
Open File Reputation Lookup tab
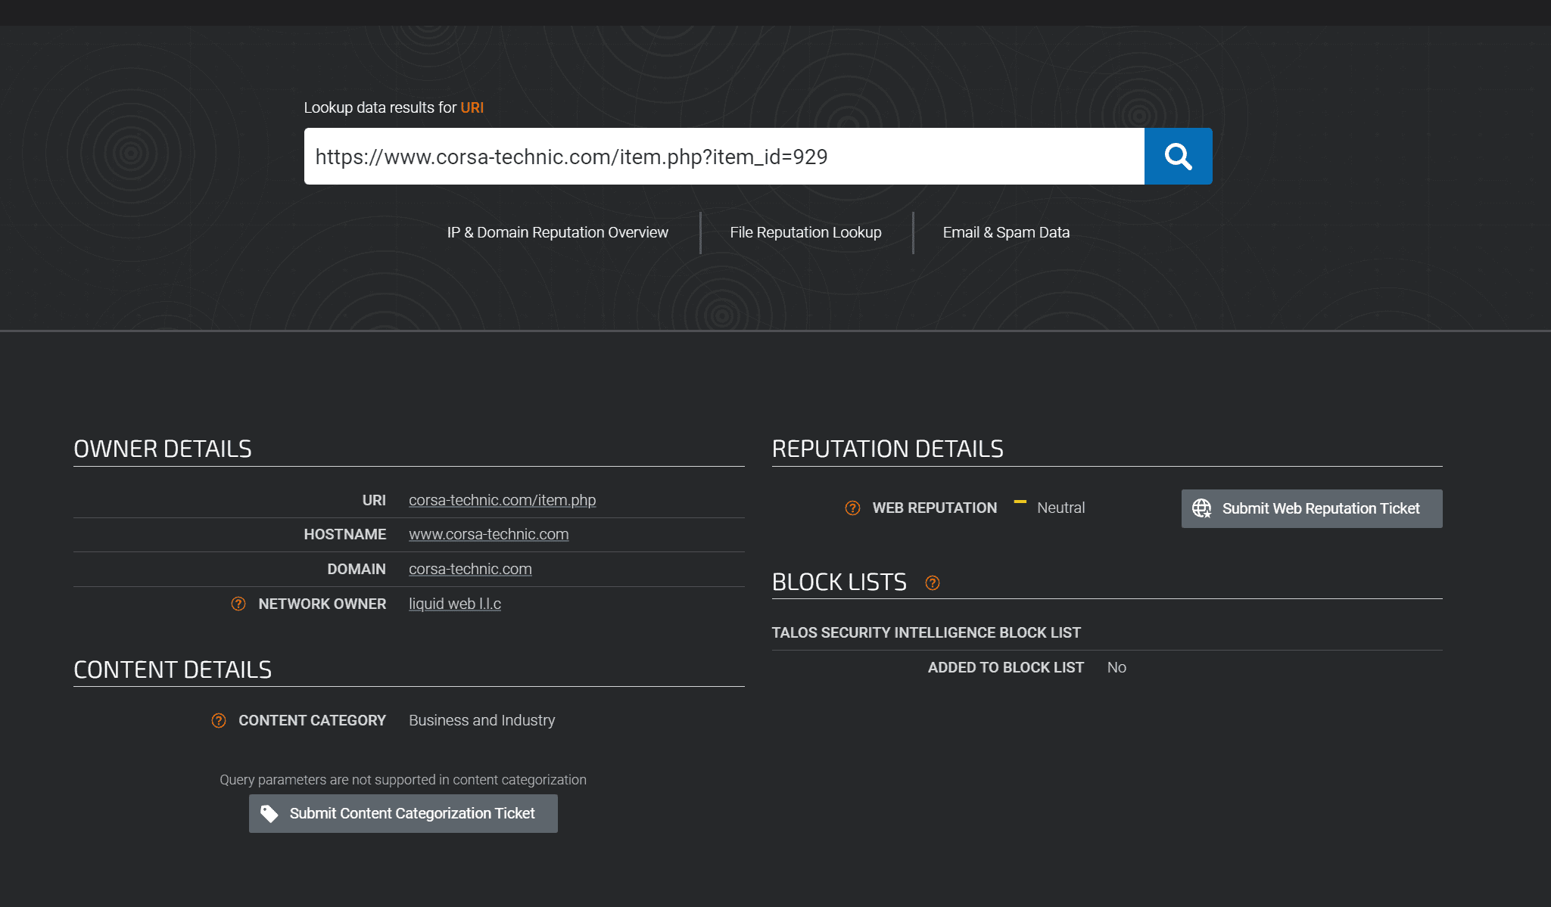click(805, 232)
